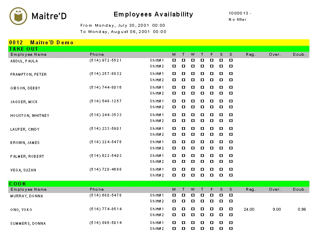Image resolution: width=318 pixels, height=233 pixels.
Task: Click the No filter label
Action: pyautogui.click(x=237, y=20)
